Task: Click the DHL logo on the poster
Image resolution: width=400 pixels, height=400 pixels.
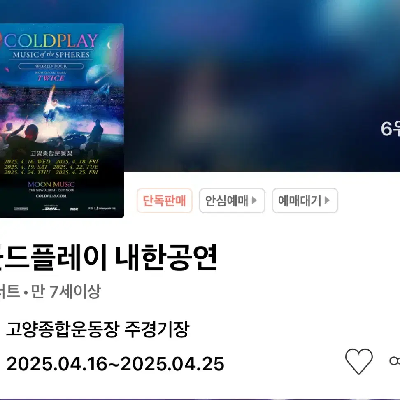Action: [51, 208]
